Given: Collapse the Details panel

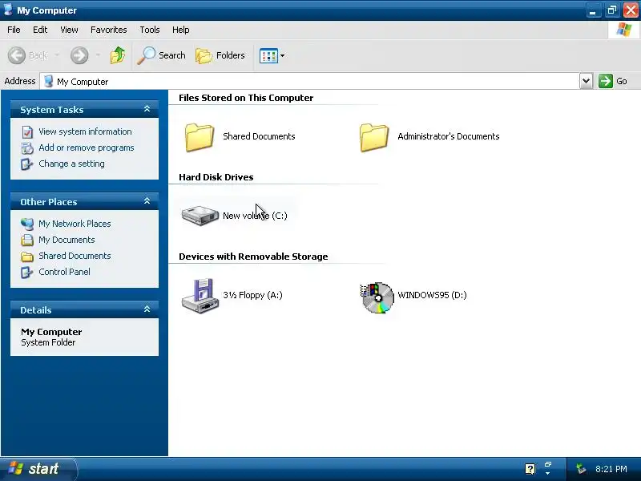Looking at the screenshot, I should pyautogui.click(x=147, y=309).
